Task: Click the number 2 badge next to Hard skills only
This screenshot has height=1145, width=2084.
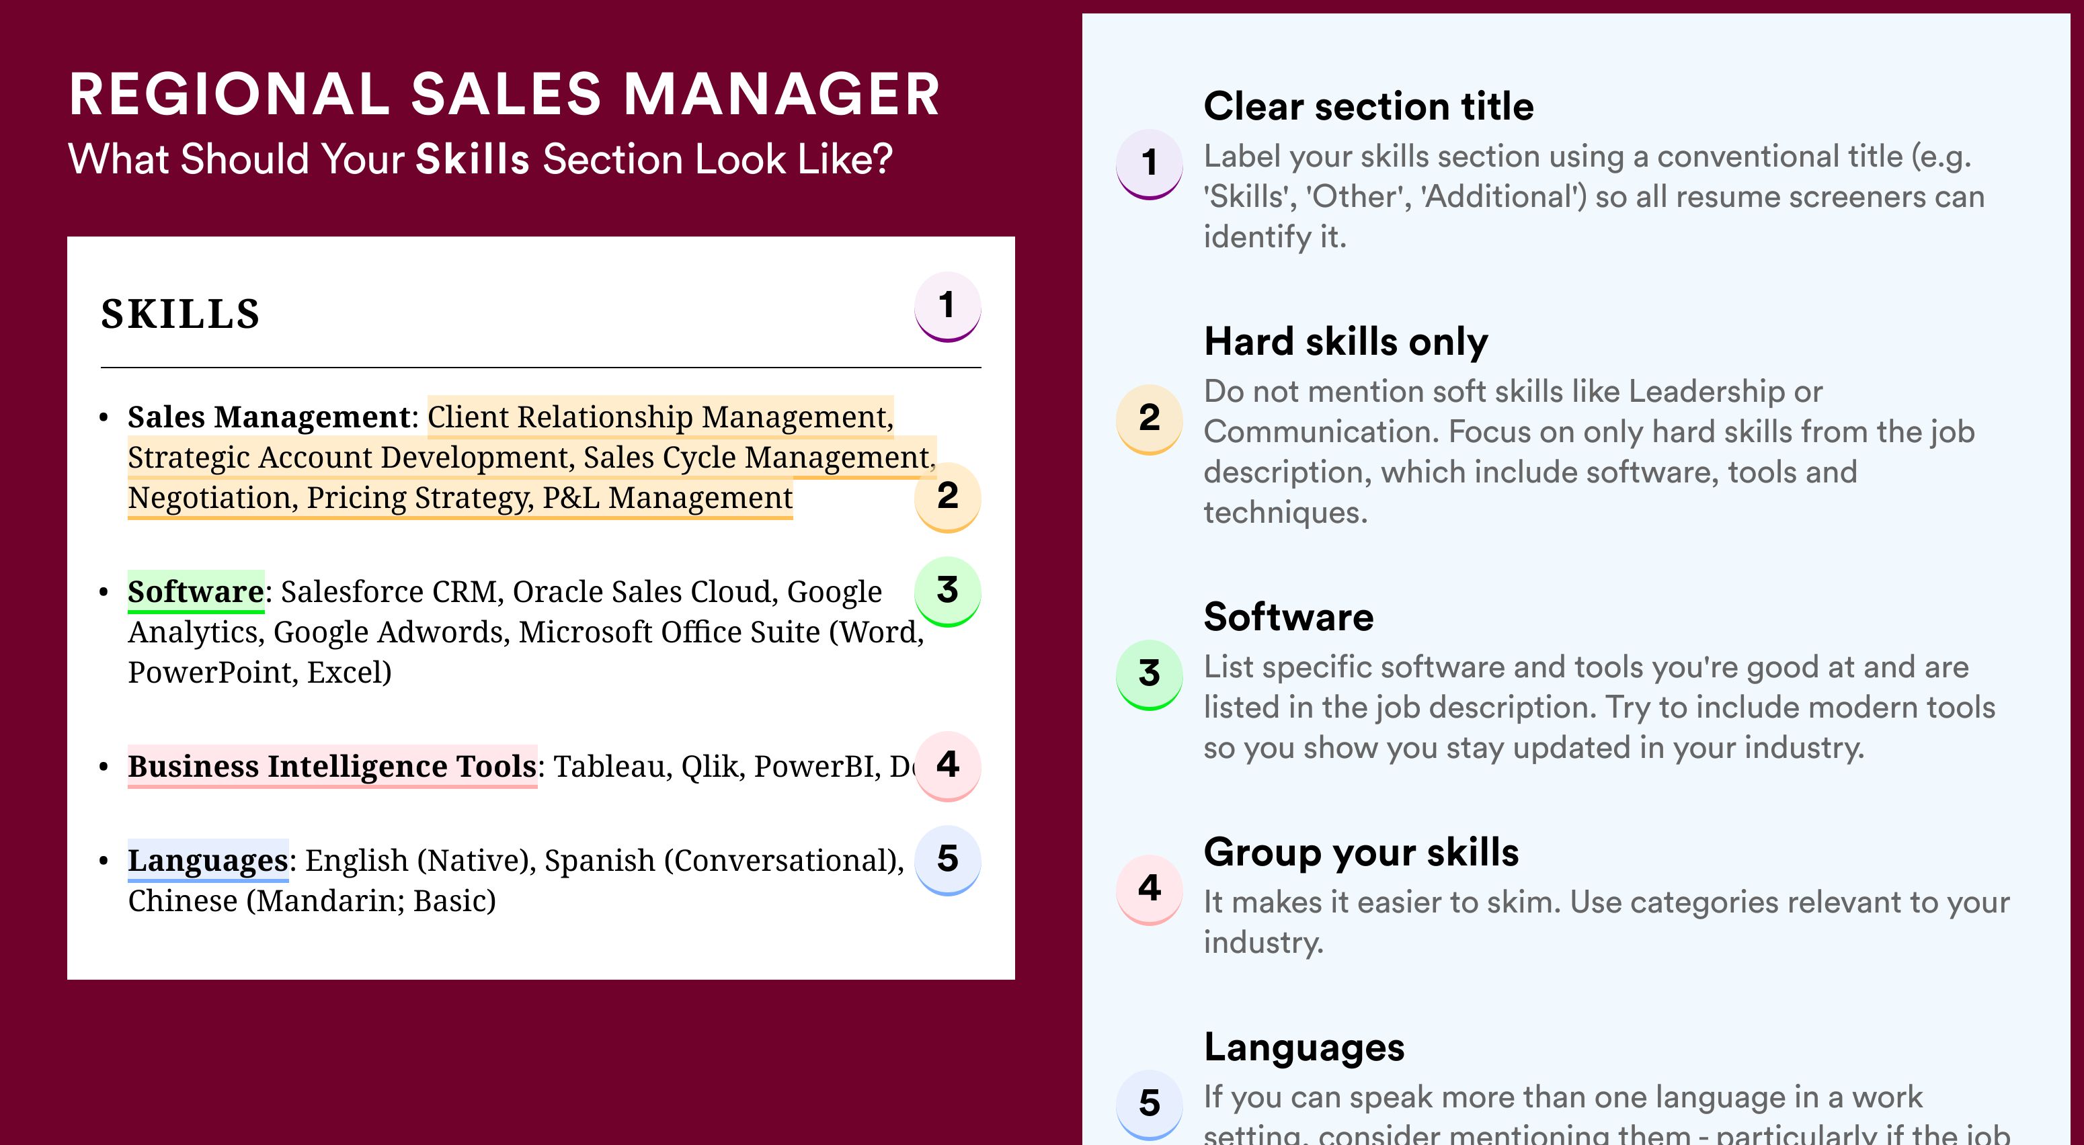Action: (1150, 419)
